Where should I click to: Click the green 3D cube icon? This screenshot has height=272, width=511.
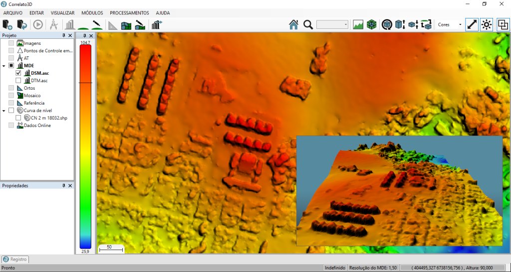371,24
